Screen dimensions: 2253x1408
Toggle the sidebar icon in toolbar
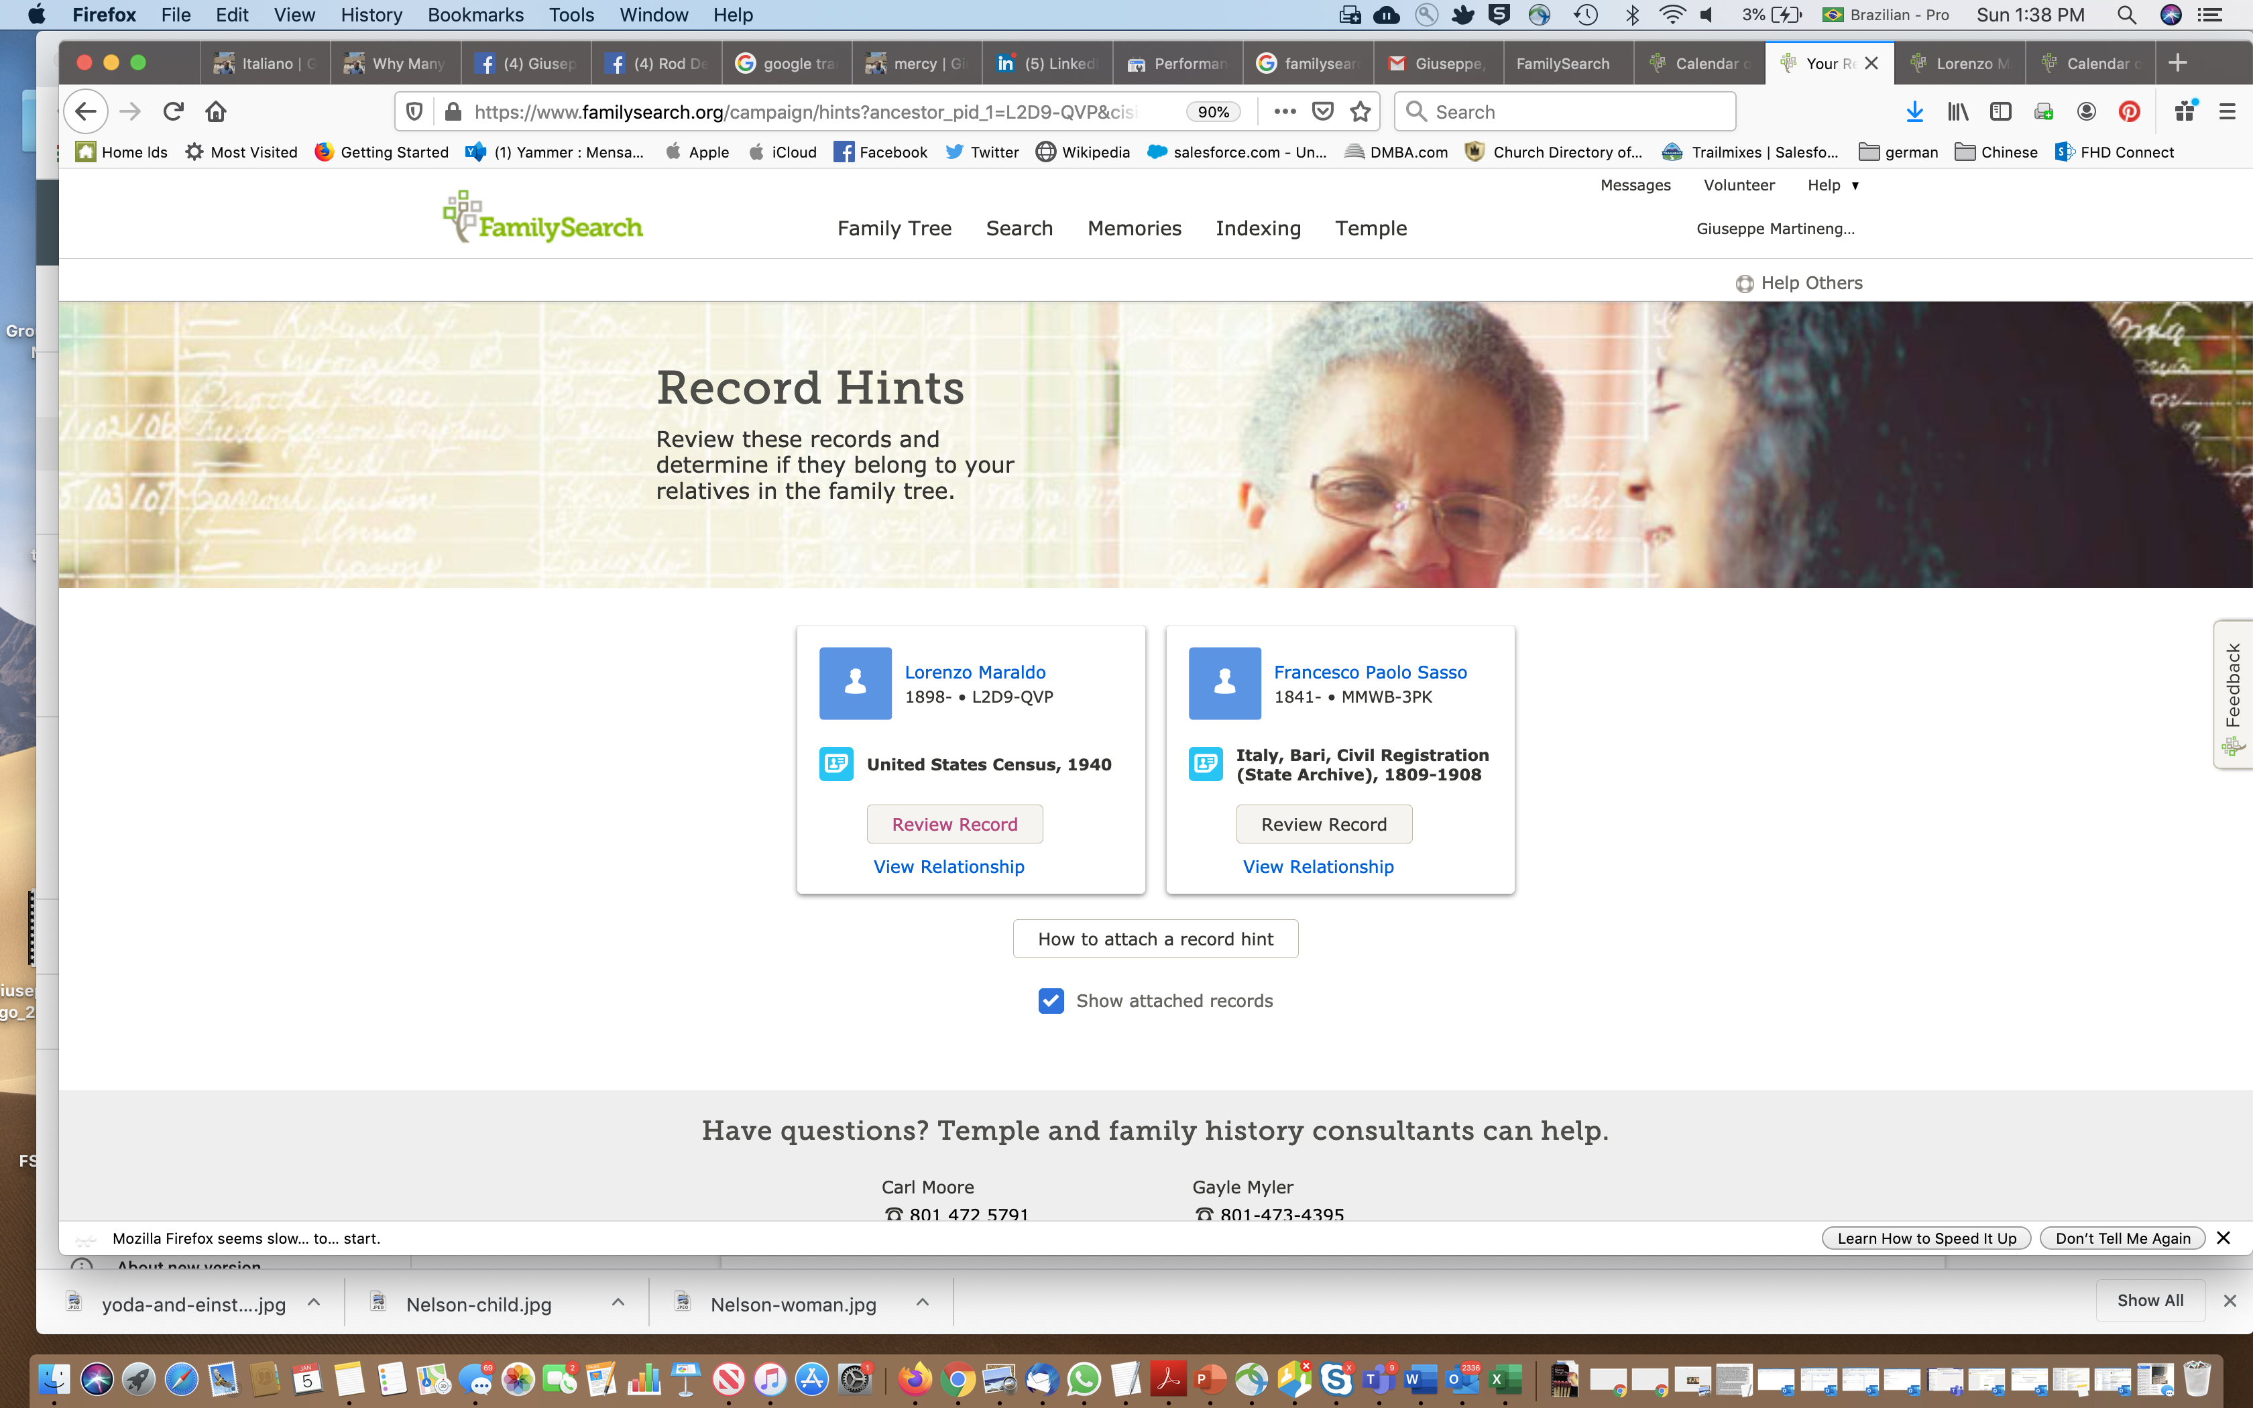point(2001,112)
